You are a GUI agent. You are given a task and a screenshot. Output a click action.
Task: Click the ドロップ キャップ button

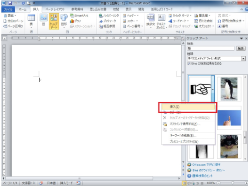pos(180,26)
